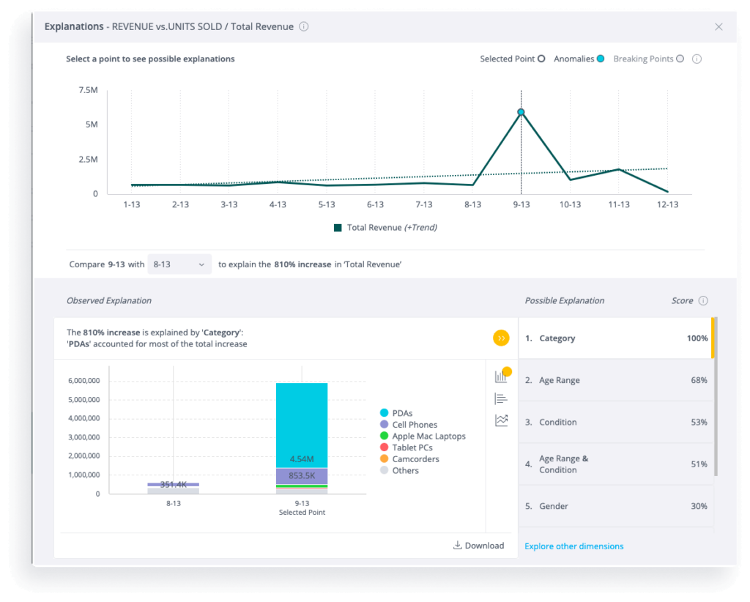The image size is (750, 602).
Task: Switch to the trend line chart view
Action: click(501, 420)
